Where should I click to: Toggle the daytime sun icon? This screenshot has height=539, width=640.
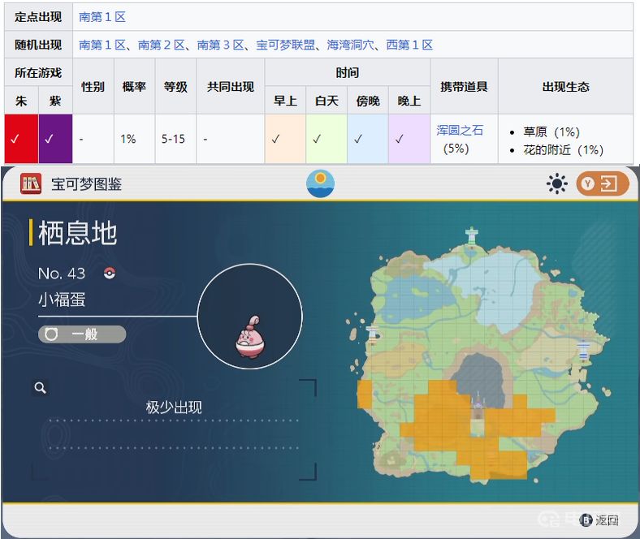[x=556, y=183]
